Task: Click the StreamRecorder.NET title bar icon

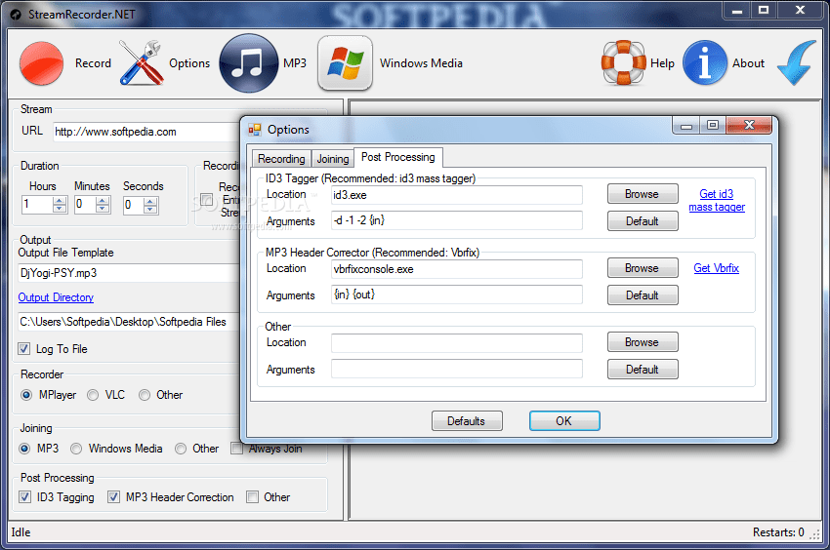Action: (x=16, y=15)
